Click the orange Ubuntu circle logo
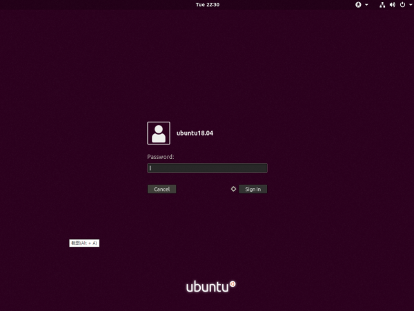The height and width of the screenshot is (311, 414). pos(233,283)
